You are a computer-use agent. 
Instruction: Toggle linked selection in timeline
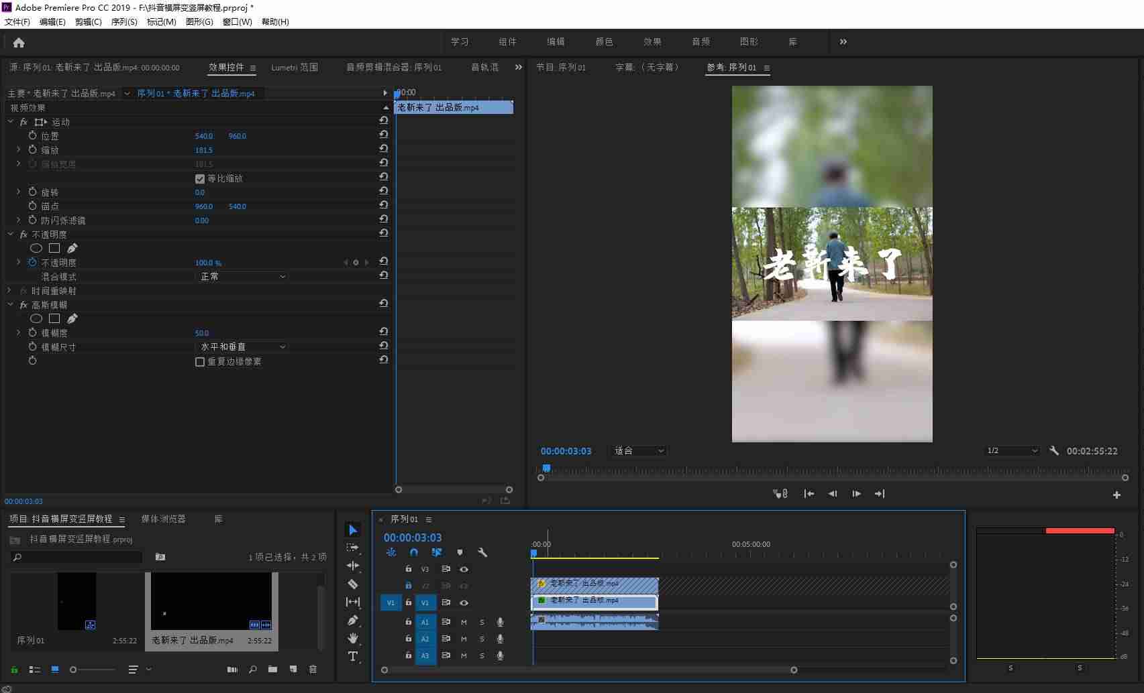tap(437, 552)
